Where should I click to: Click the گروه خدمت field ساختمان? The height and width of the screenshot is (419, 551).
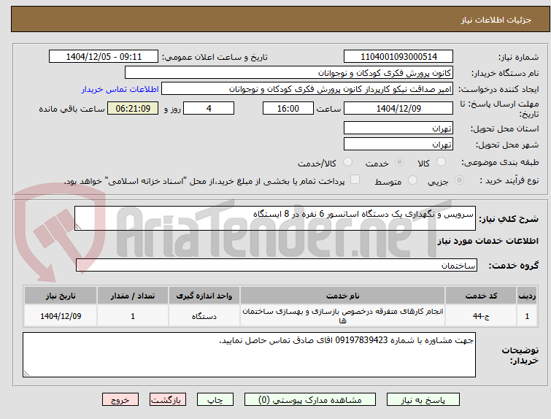point(277,265)
